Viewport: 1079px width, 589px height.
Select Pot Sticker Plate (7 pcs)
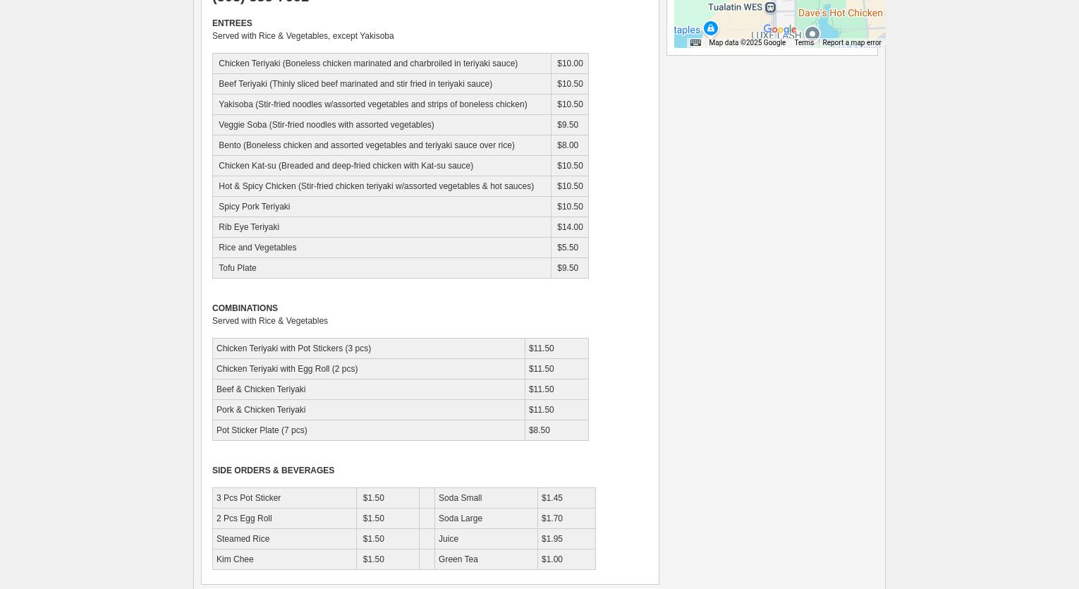point(262,430)
